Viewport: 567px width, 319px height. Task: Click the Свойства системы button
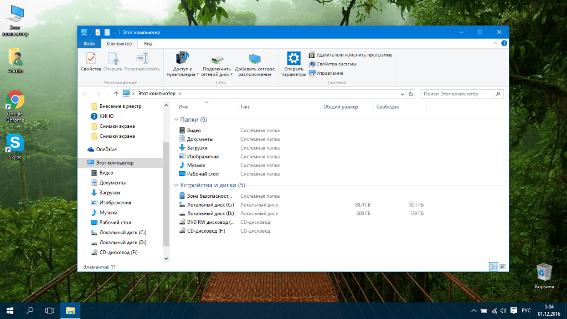click(332, 64)
